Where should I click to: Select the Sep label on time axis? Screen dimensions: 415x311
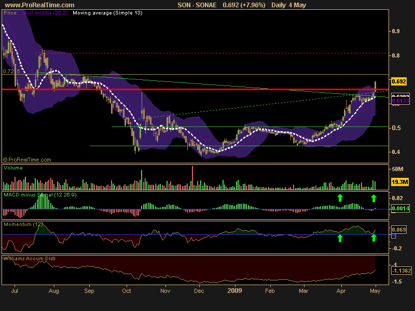89,291
